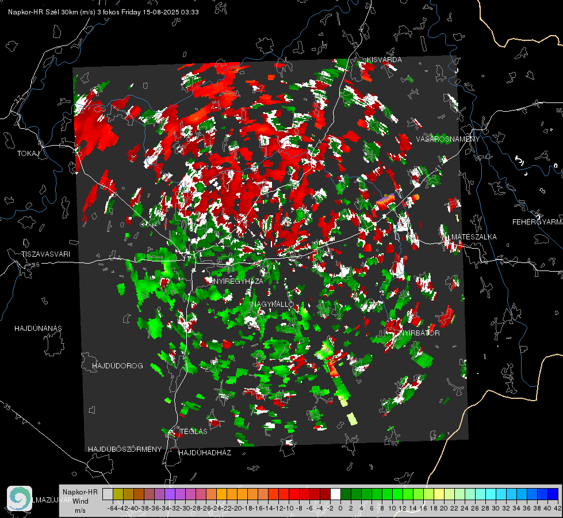Select the HAJDÚDOROG city label

(117, 366)
